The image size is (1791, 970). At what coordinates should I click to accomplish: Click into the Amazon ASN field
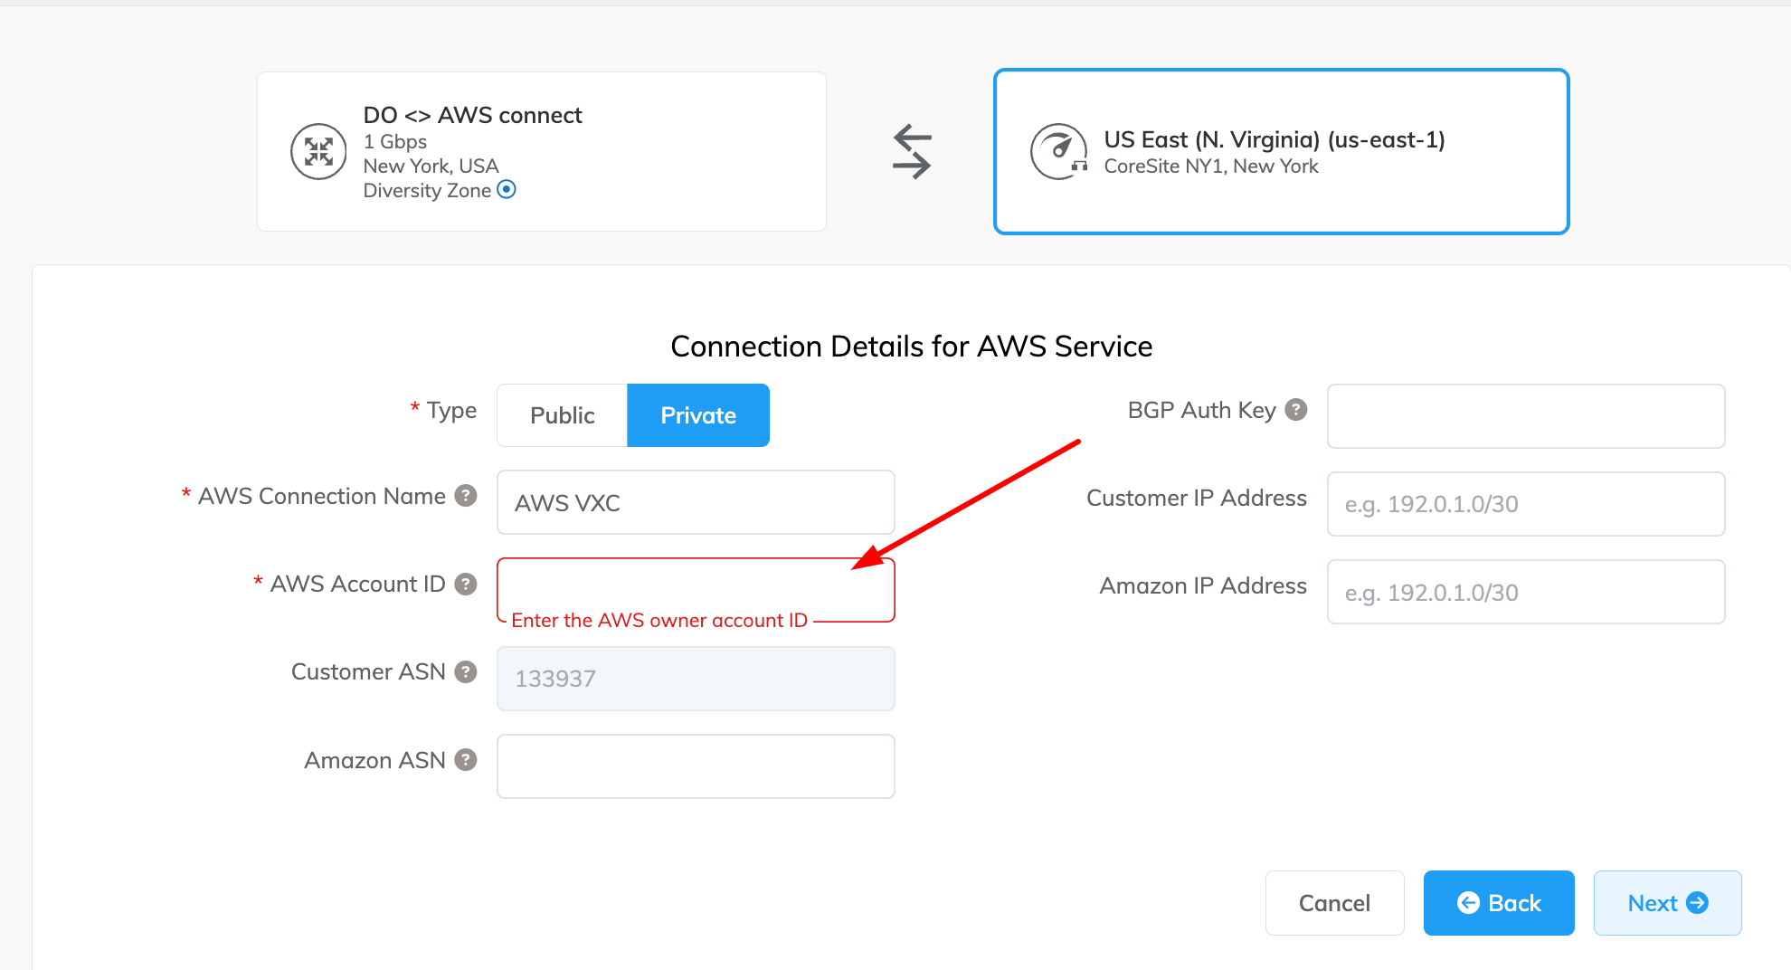695,766
